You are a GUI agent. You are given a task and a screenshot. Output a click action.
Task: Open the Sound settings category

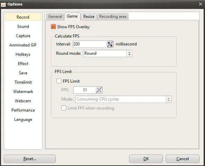click(x=23, y=27)
